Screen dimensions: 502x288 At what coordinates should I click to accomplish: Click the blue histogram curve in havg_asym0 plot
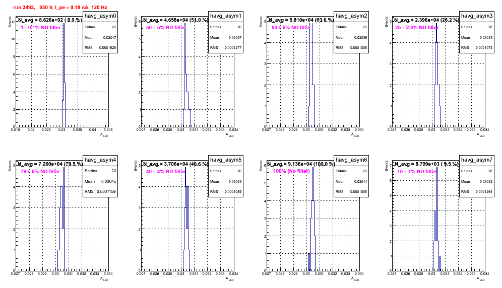(x=65, y=75)
